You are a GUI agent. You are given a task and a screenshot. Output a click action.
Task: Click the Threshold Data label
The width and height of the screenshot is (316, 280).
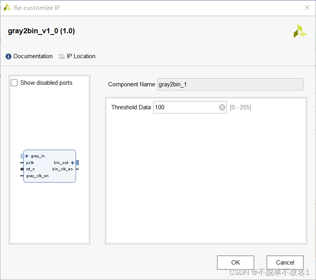coord(131,107)
